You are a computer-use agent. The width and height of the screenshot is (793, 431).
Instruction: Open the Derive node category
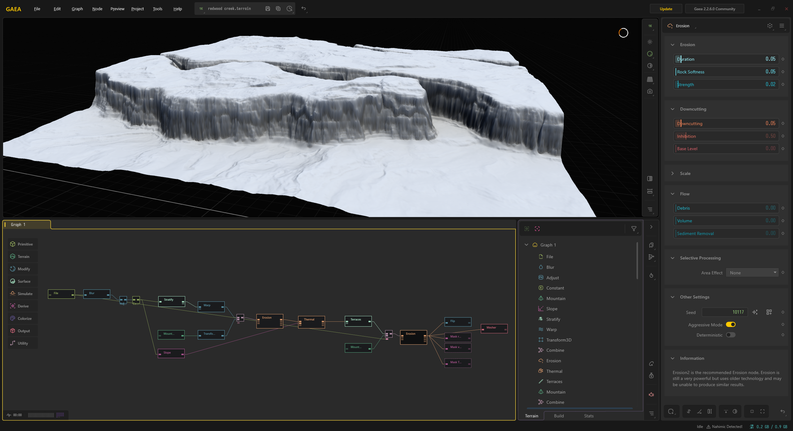(x=23, y=306)
